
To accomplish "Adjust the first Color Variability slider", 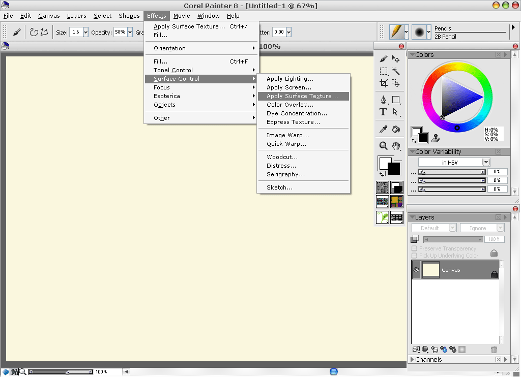I will (x=452, y=172).
